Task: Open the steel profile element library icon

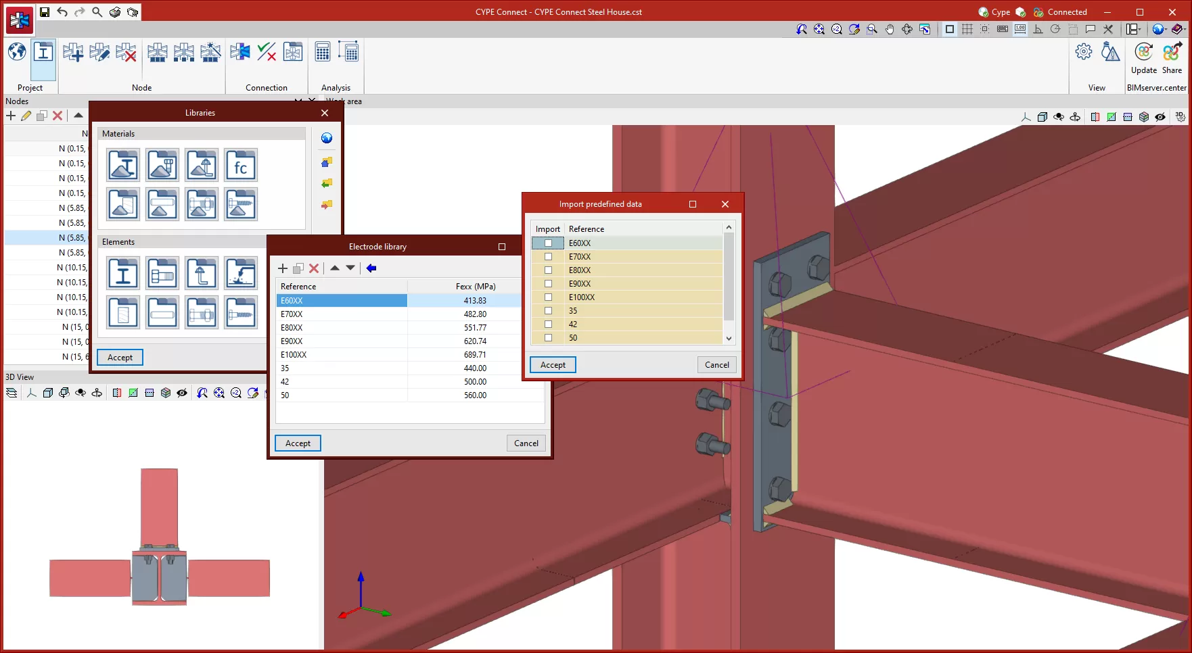Action: tap(123, 274)
